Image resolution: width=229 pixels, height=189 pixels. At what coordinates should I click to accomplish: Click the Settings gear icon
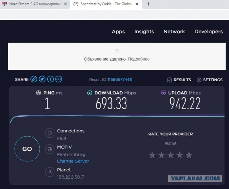coord(199,80)
